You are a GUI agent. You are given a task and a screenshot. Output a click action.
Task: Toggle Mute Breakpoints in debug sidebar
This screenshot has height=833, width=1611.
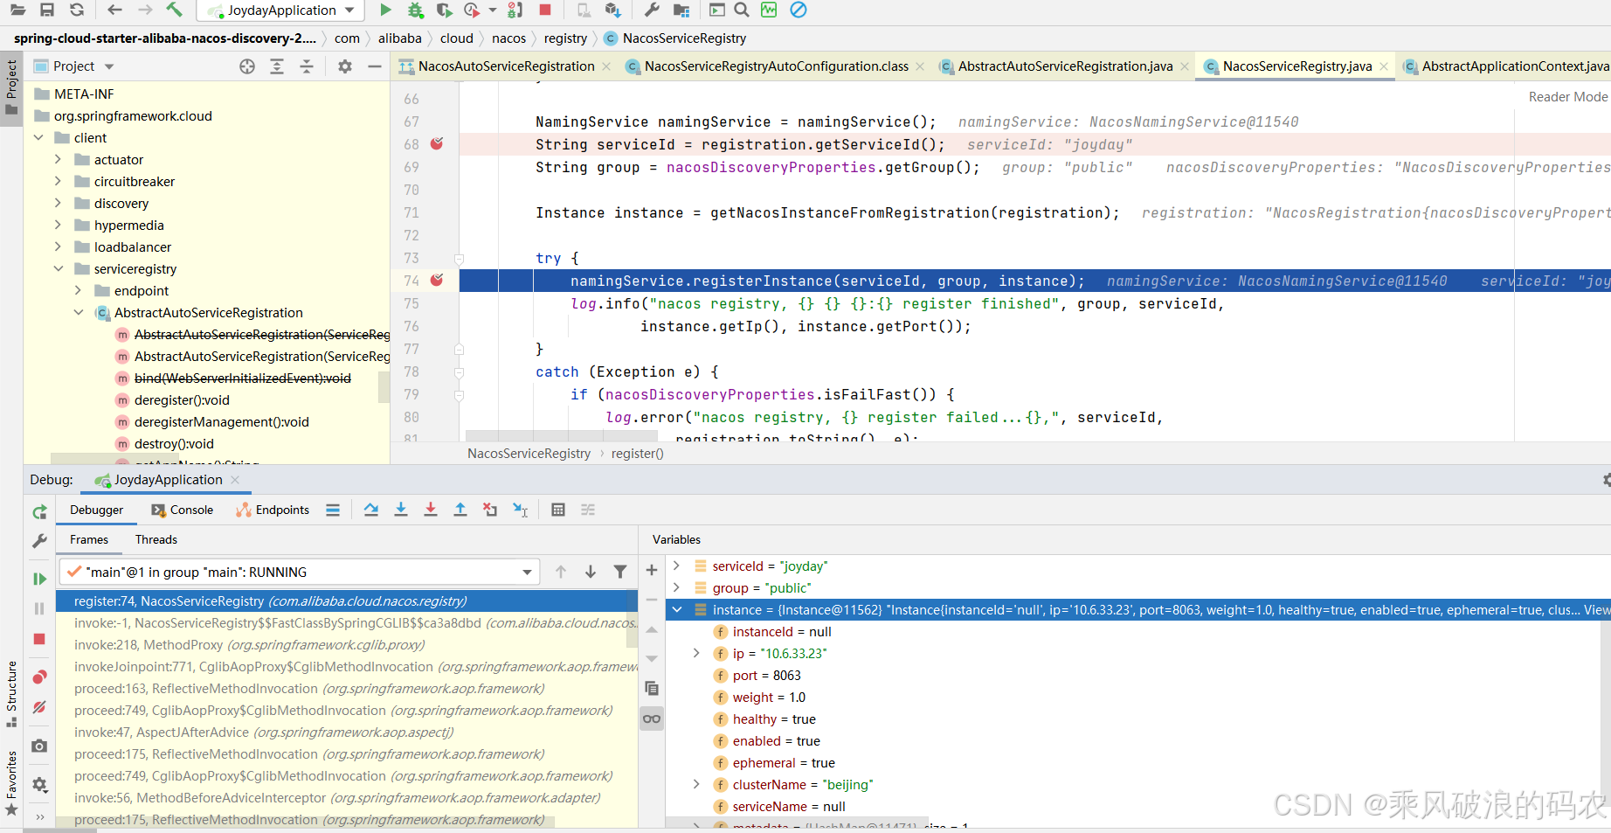pyautogui.click(x=39, y=707)
